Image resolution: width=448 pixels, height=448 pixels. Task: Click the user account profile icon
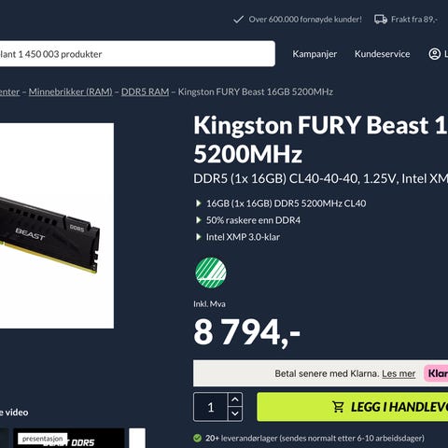point(434,54)
